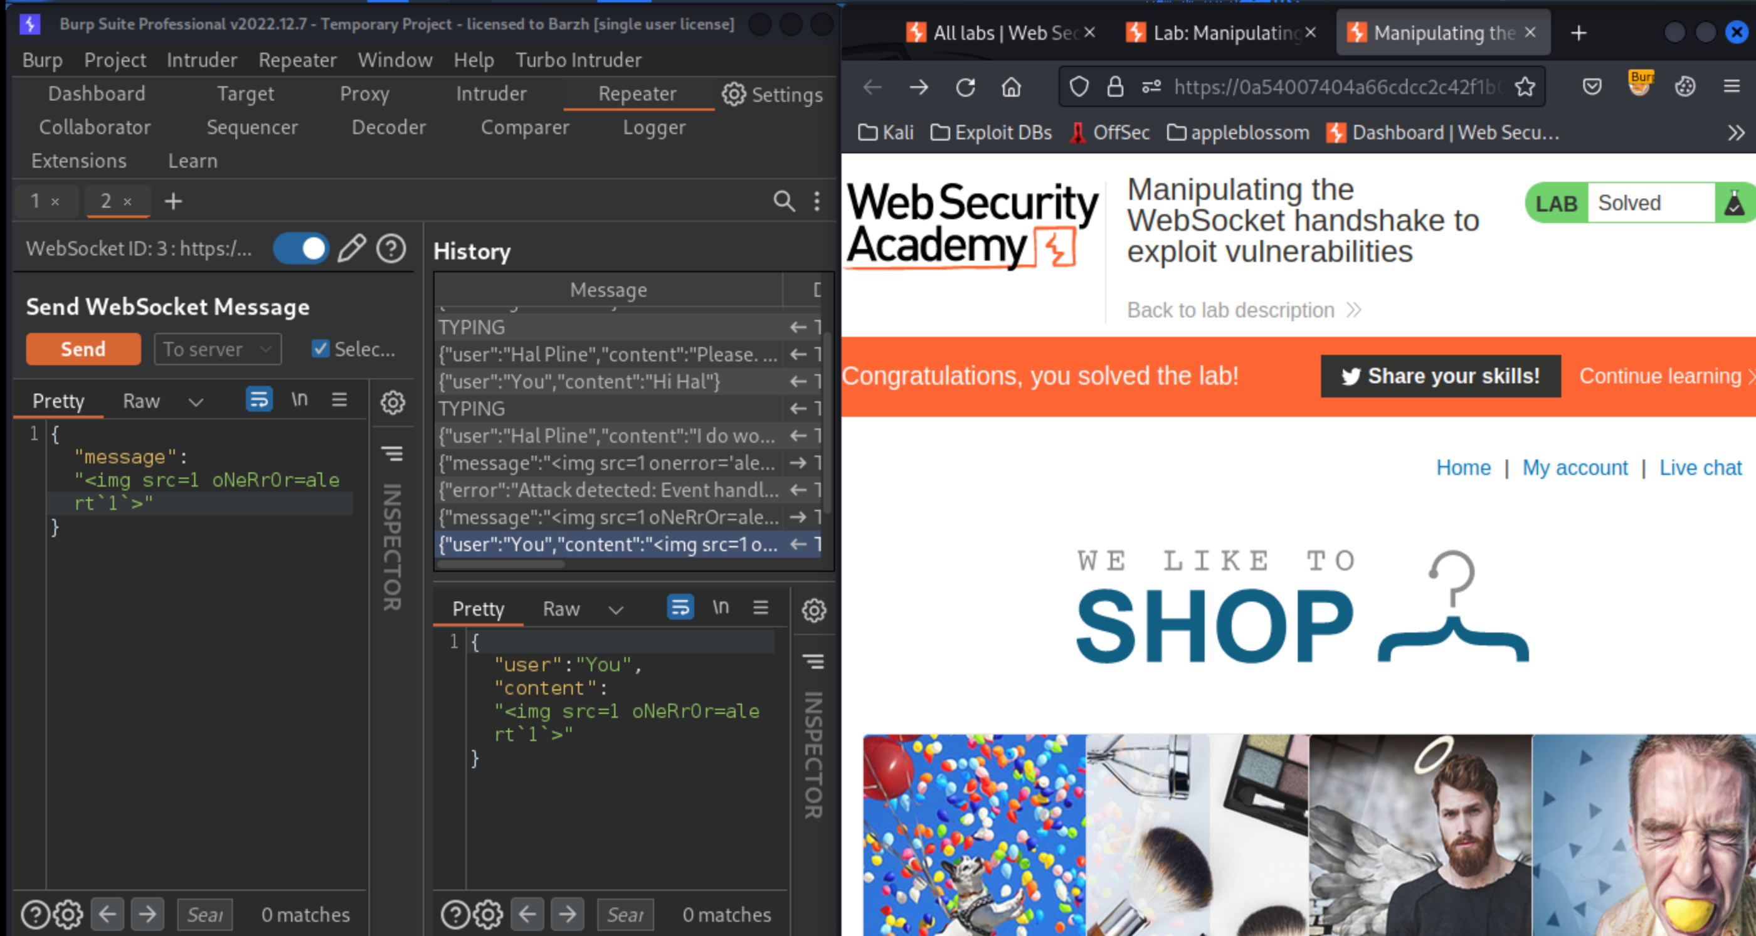Screen dimensions: 1756x936
Task: Open Firefox application hamburger menu
Action: (x=1732, y=87)
